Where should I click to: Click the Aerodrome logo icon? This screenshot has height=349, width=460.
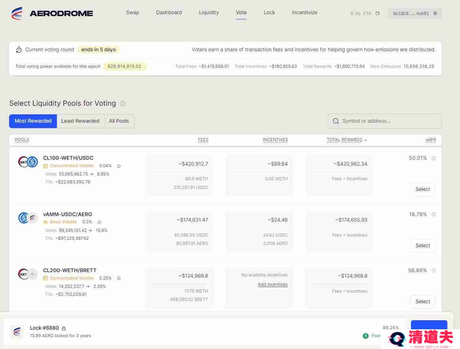[17, 13]
